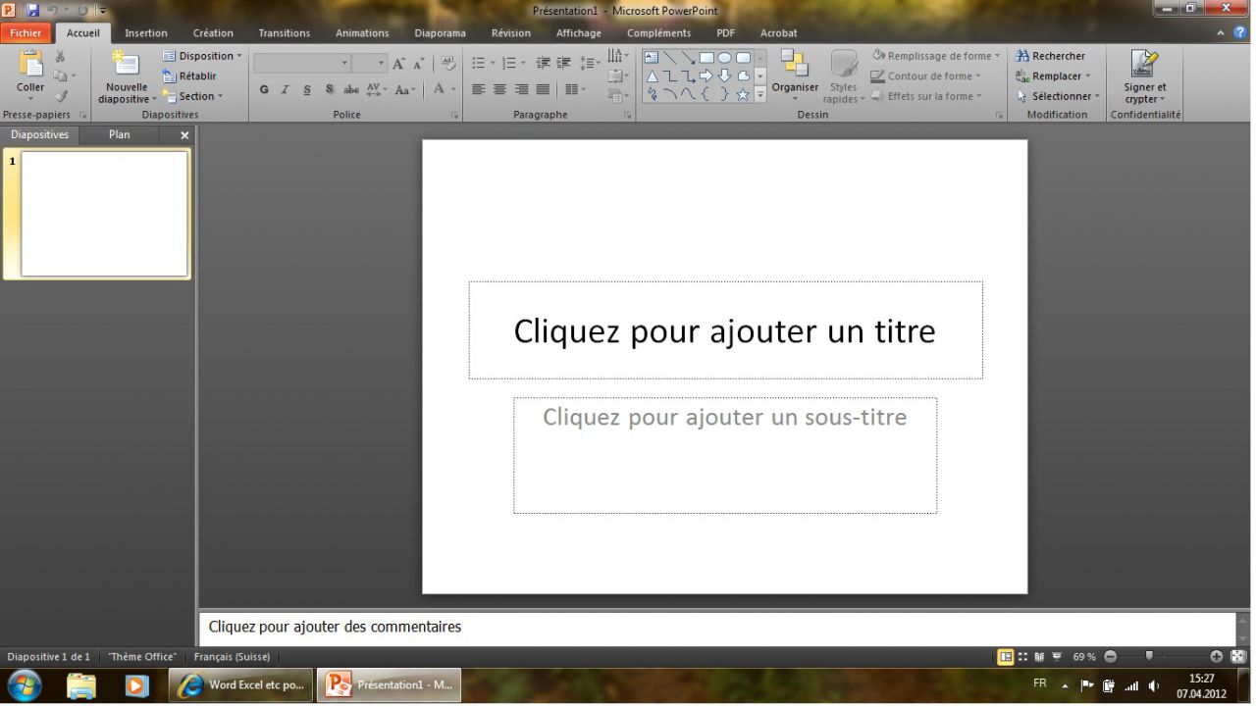Click the zoom slider handle
This screenshot has height=707, width=1256.
coord(1149,657)
